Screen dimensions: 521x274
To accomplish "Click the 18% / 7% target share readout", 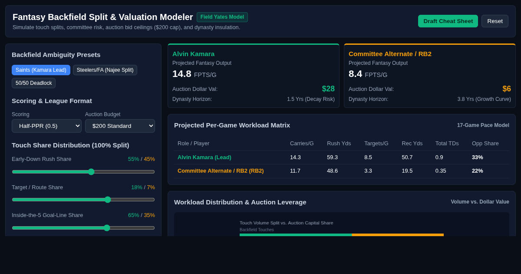I will 143,187.
